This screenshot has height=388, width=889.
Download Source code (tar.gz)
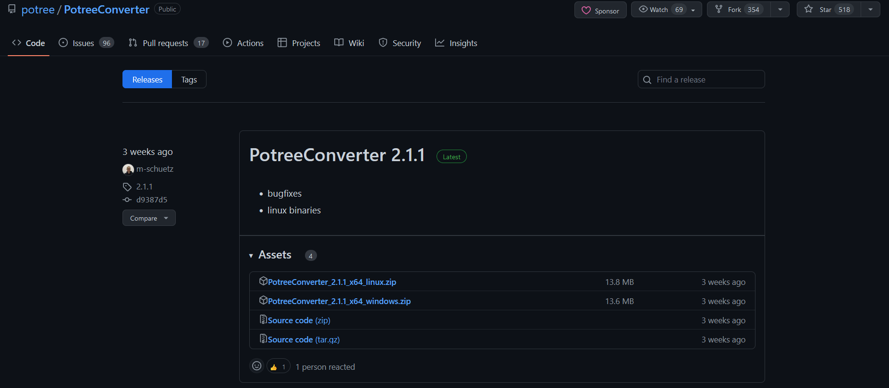click(304, 340)
